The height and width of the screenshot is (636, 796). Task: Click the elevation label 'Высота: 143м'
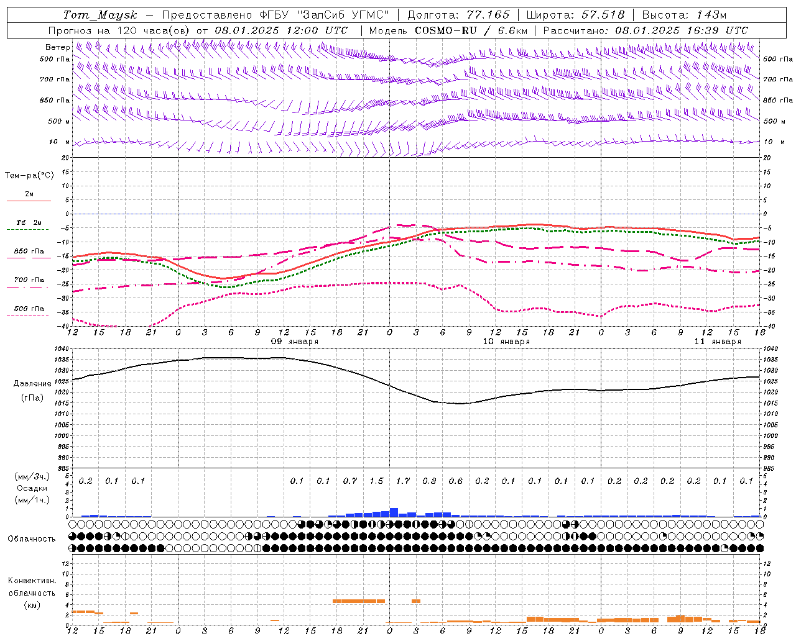pyautogui.click(x=684, y=15)
